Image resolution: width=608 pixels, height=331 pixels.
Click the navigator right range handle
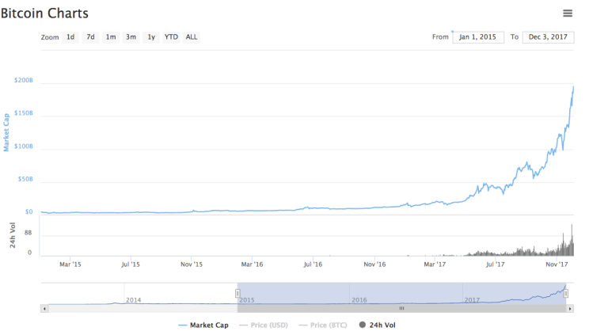tap(566, 294)
